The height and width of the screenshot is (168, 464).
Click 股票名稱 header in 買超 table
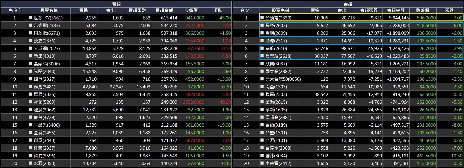(49, 10)
